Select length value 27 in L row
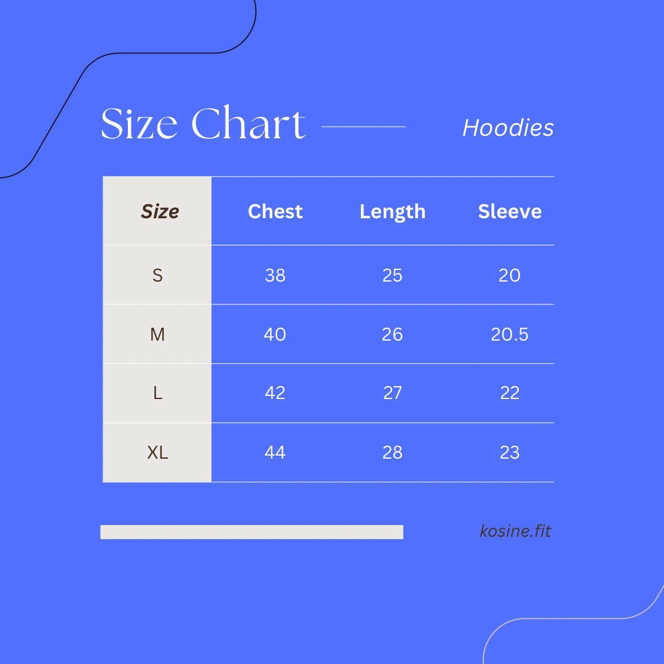 [x=392, y=393]
